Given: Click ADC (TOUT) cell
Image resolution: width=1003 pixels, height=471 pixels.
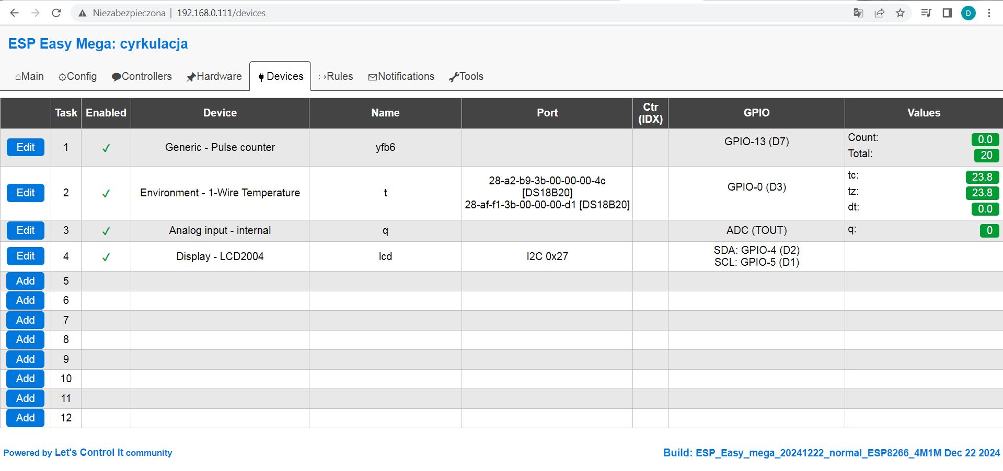Looking at the screenshot, I should click(756, 230).
